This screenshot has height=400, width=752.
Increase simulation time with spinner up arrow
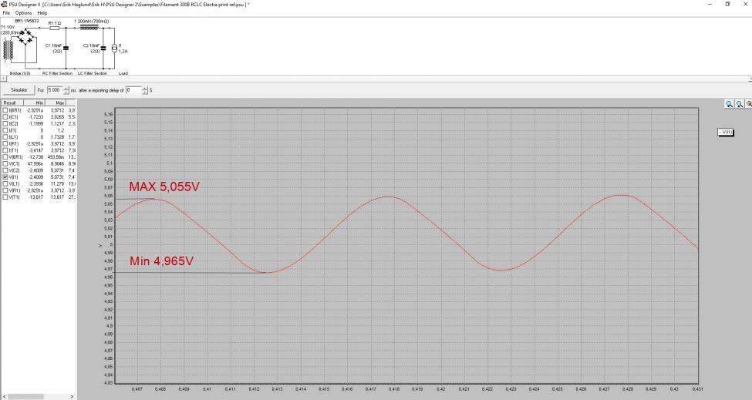[x=66, y=88]
